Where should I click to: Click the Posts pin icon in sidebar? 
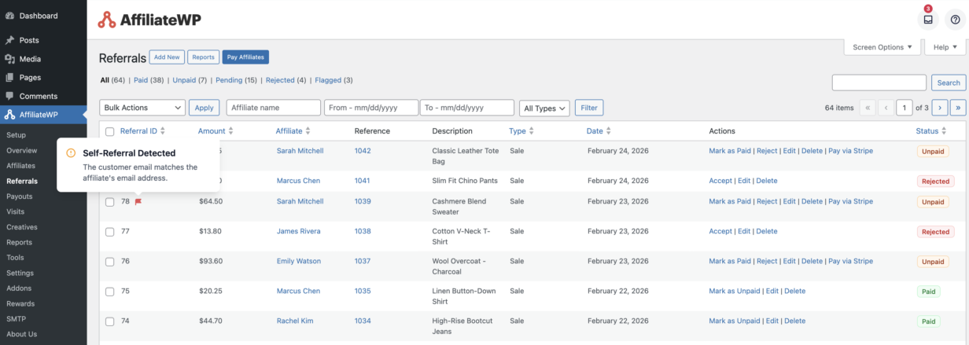pos(9,40)
